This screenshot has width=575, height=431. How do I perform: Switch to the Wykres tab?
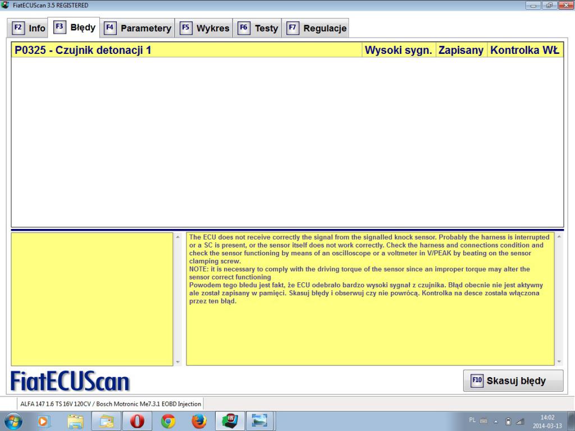(204, 28)
